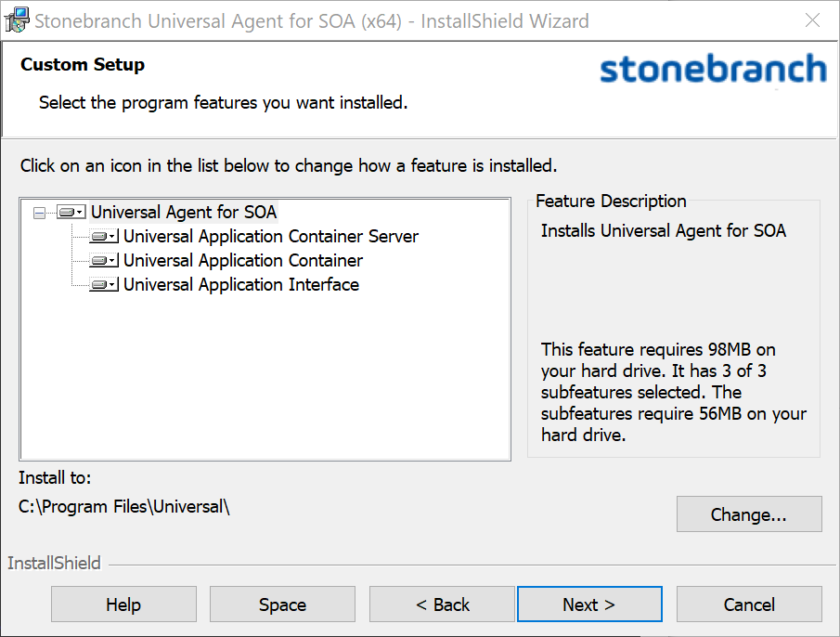Check disk usage with the Space button
This screenshot has height=637, width=840.
[x=282, y=604]
